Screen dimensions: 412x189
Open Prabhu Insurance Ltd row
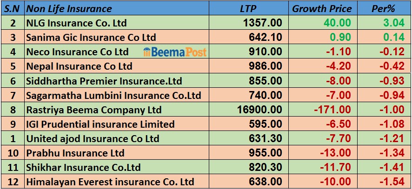click(x=76, y=153)
